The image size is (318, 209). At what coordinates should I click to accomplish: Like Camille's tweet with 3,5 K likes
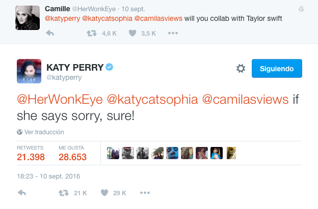[x=131, y=33]
